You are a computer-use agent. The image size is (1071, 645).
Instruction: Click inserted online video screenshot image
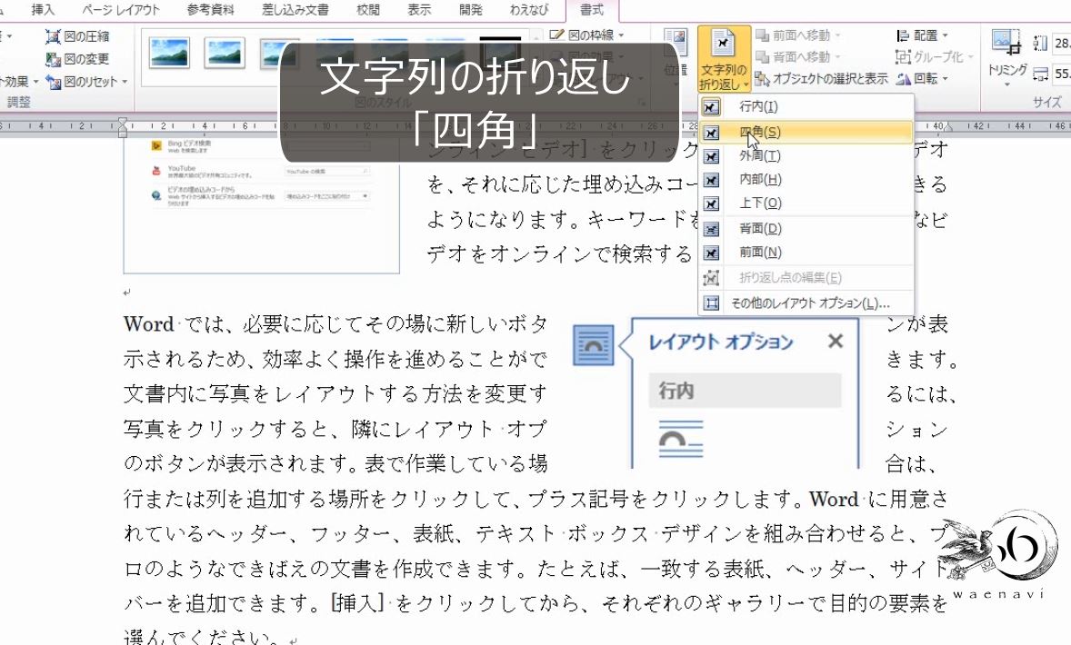[x=261, y=204]
